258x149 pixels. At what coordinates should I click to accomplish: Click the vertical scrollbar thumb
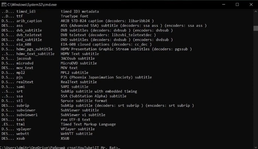coord(255,28)
